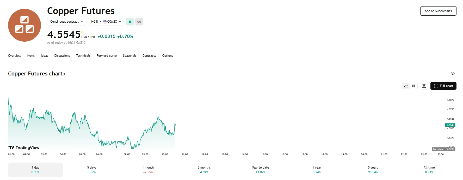Open the HG1! COMEX symbol dropdown
This screenshot has height=180, width=463.
pyautogui.click(x=106, y=22)
